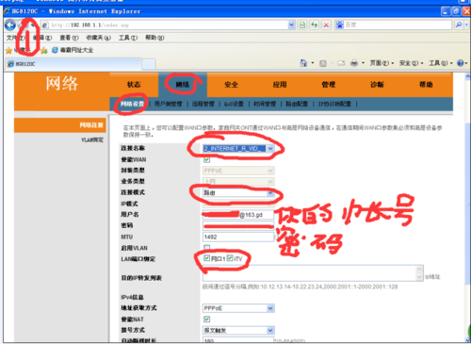Open the 连接名称 dropdown 2_INTERNET_R_VID

[238, 149]
